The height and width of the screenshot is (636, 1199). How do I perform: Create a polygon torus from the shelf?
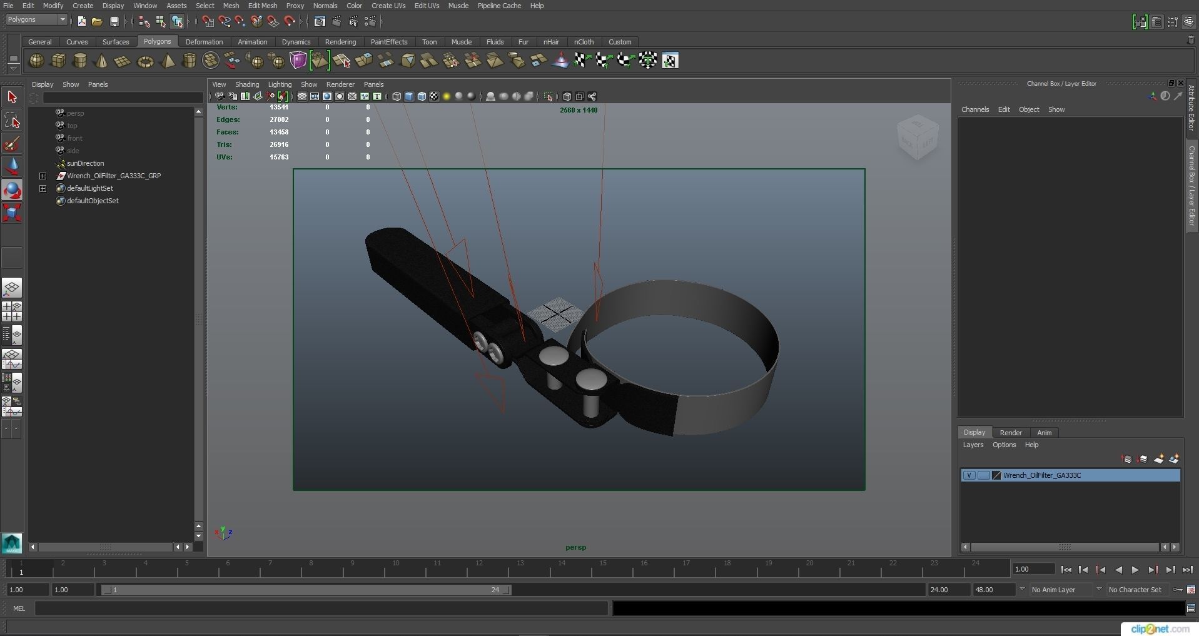pos(145,61)
